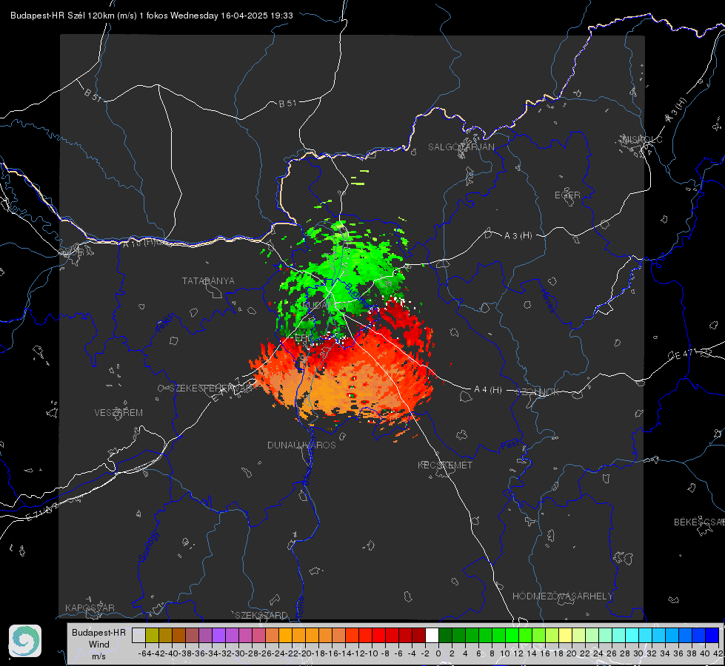
Task: Click the TATABÁNYA city label
Action: pos(208,280)
